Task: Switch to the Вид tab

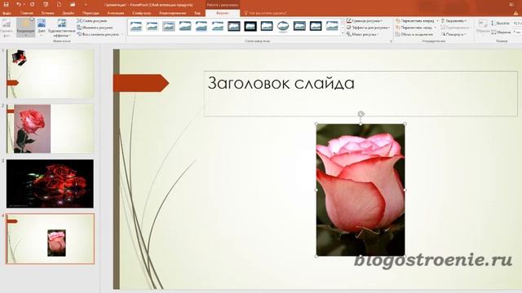Action: 197,13
